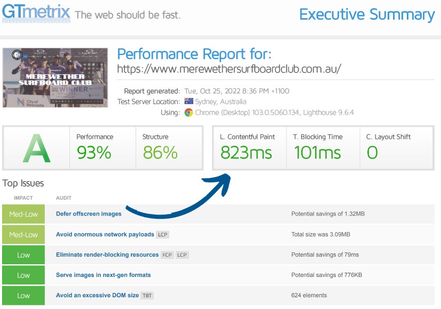
Task: Open the merewethersurfboardclub.com.au URL
Action: [x=229, y=69]
